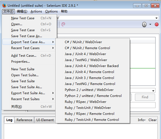161x139 pixels.
Task: Minimize the Selenium IDE window
Action: click(x=137, y=6)
